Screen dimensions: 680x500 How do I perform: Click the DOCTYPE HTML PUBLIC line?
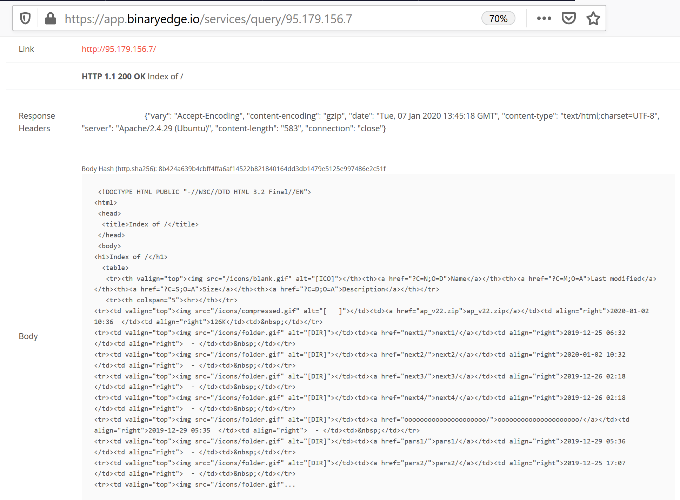click(204, 192)
